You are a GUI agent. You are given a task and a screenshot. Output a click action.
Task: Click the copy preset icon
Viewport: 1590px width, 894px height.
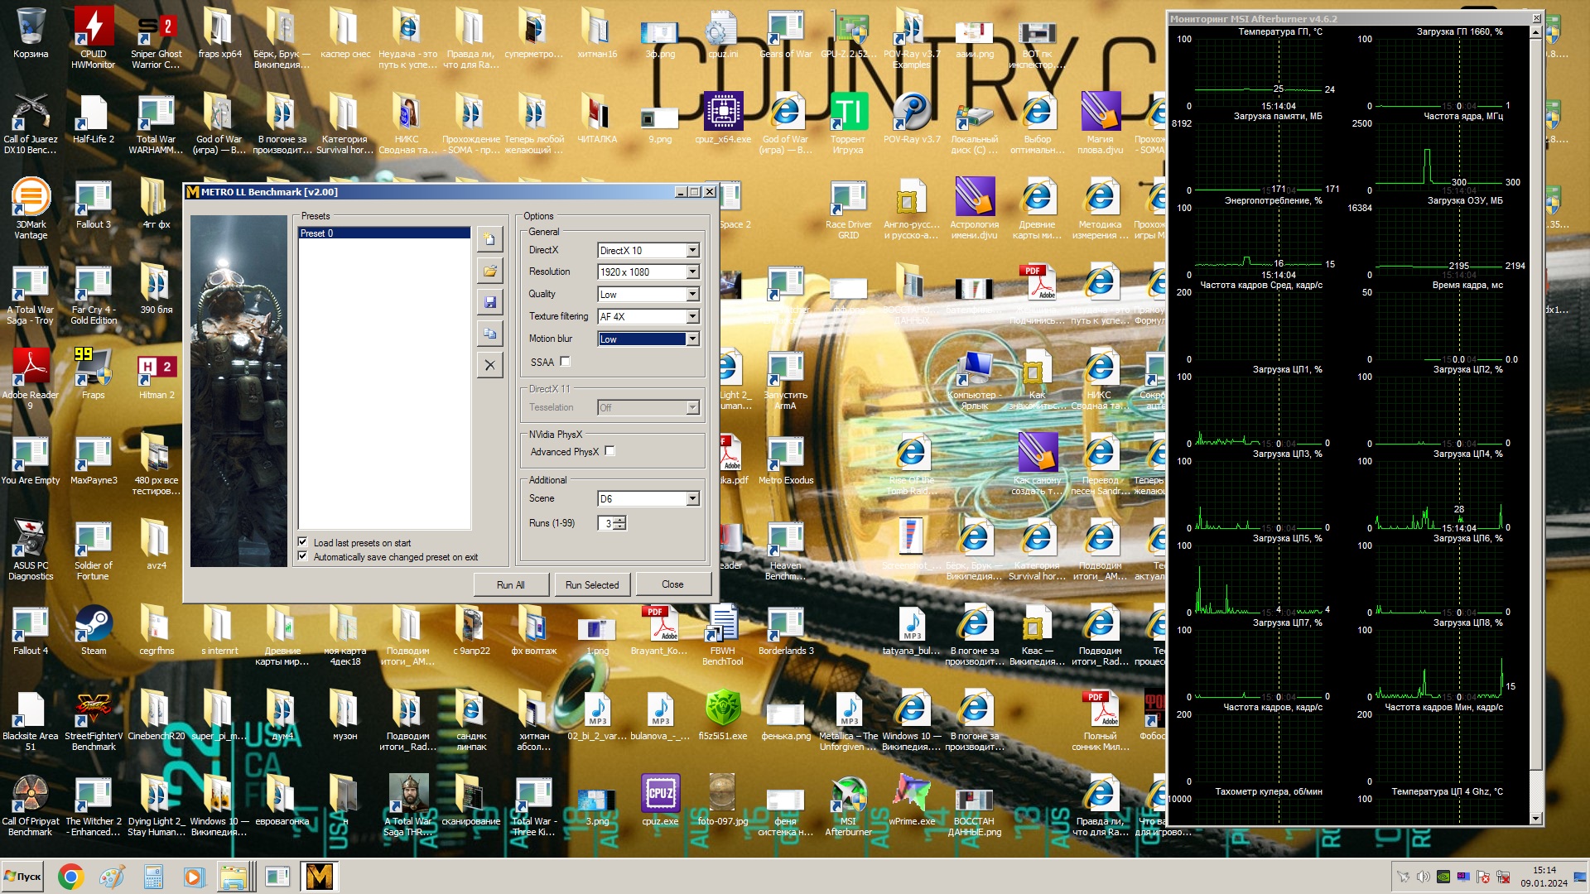tap(489, 334)
